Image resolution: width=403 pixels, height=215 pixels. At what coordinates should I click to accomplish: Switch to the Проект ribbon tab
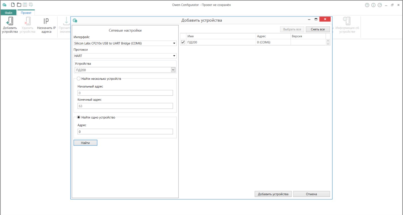coord(26,13)
